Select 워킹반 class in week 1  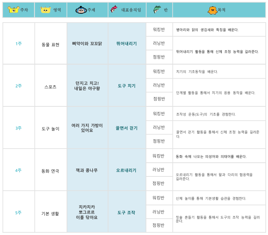pyautogui.click(x=159, y=29)
